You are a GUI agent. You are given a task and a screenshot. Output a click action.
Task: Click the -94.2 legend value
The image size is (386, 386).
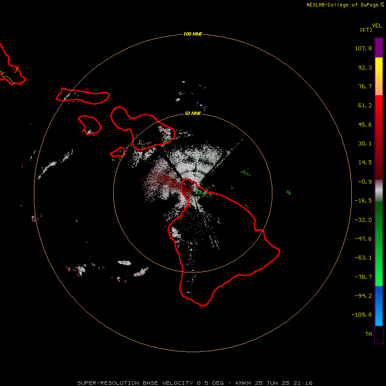coord(363,296)
